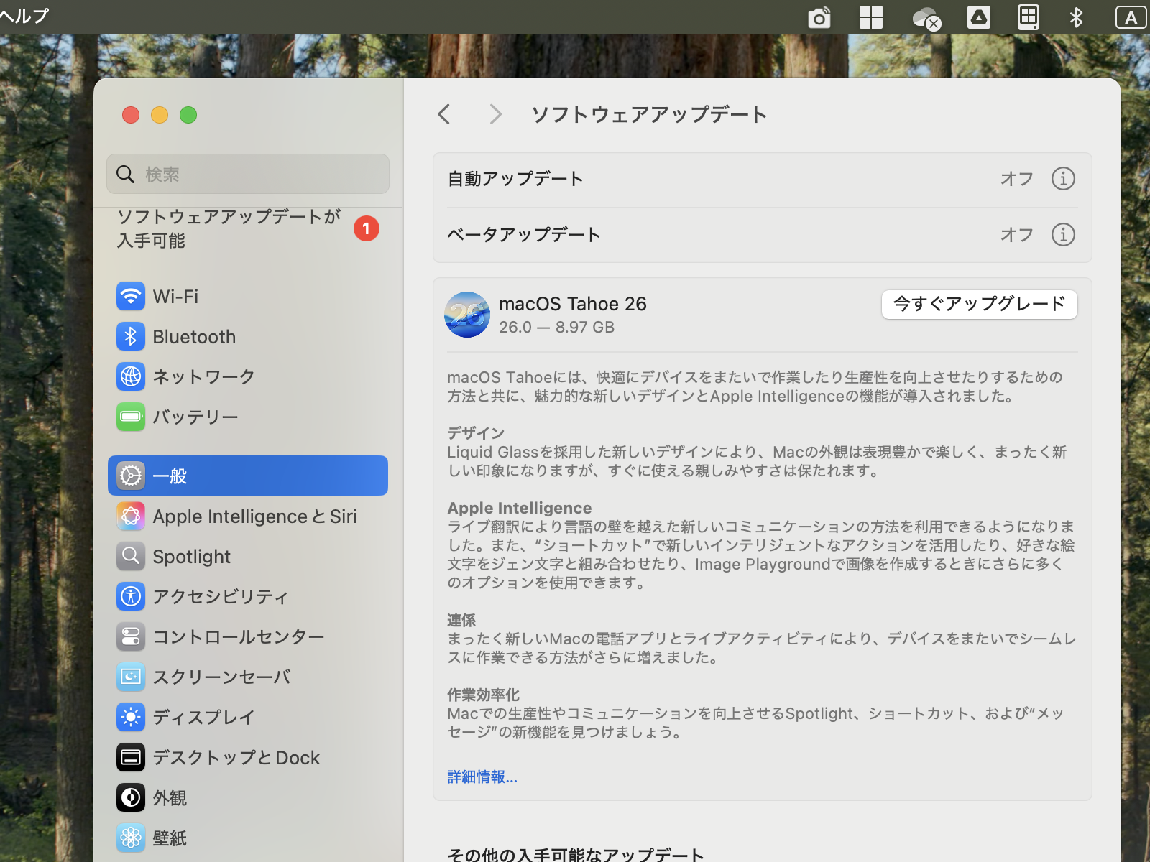
Task: Open 壁紙 settings from sidebar
Action: click(x=170, y=838)
